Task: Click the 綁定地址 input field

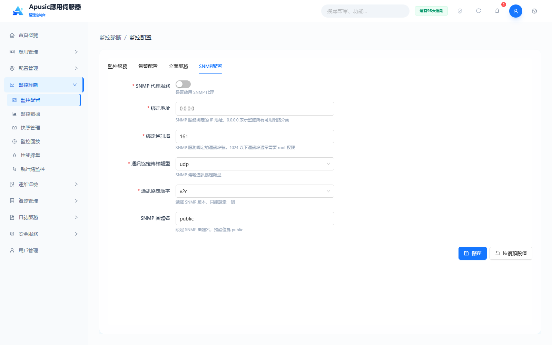Action: [255, 109]
